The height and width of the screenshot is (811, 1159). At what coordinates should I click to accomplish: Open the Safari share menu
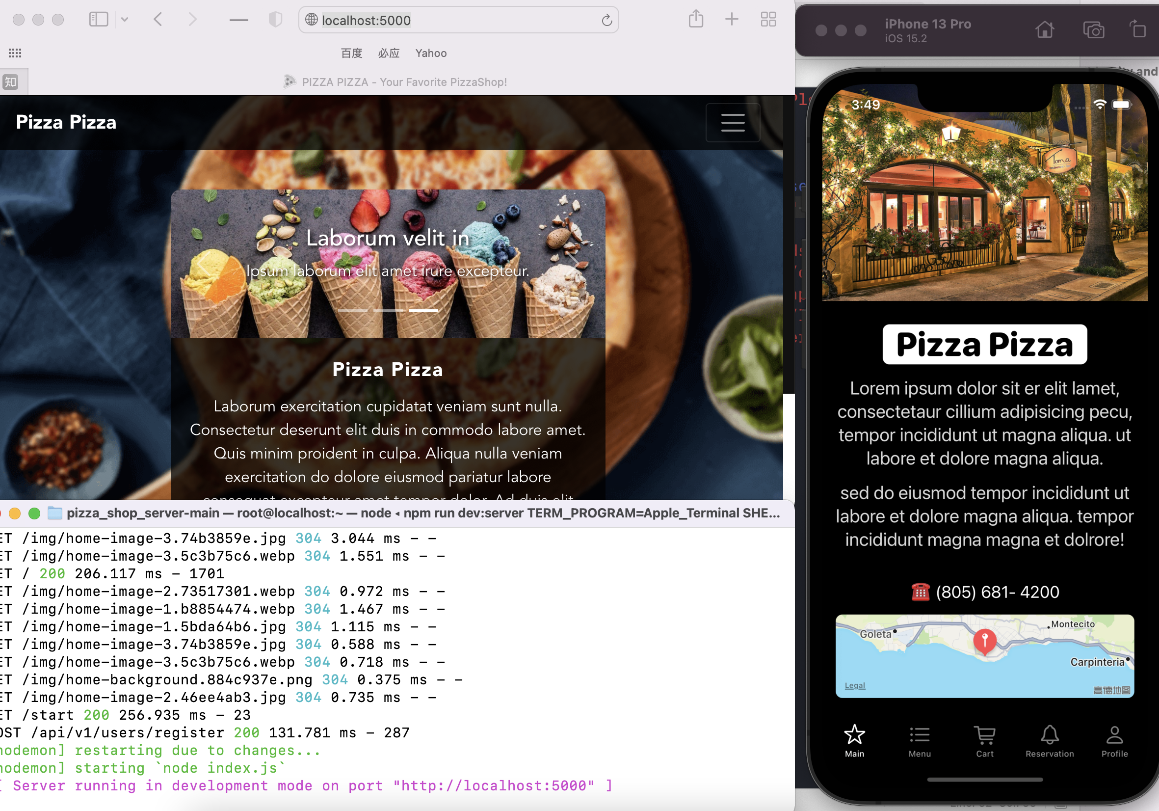point(696,19)
